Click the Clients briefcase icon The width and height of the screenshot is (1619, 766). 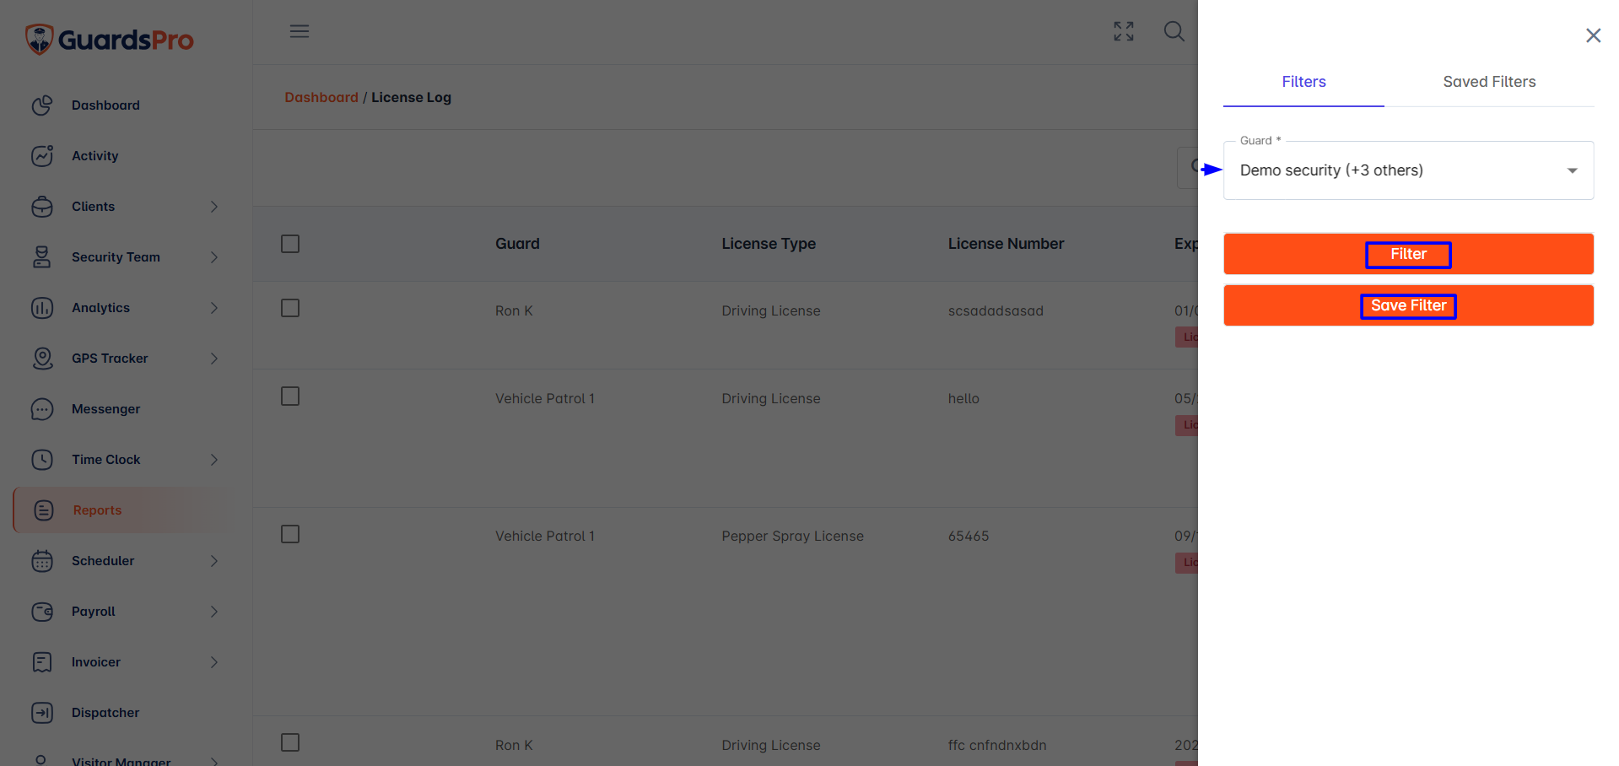point(42,207)
